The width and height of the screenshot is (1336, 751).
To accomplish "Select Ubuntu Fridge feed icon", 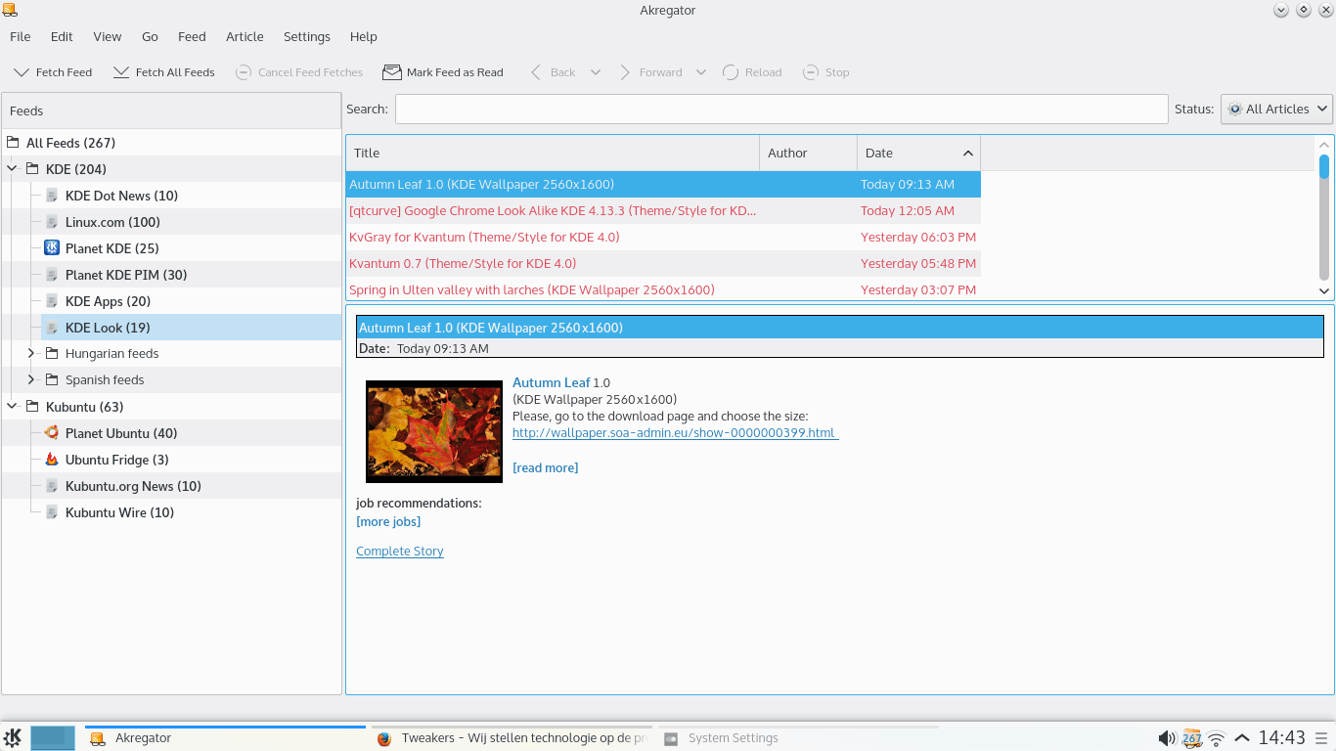I will coord(52,460).
